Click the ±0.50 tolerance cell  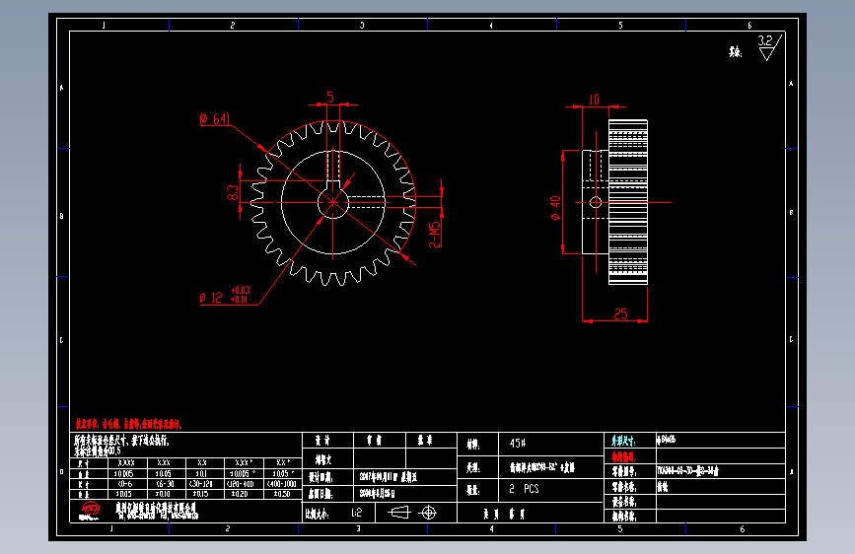(x=282, y=494)
